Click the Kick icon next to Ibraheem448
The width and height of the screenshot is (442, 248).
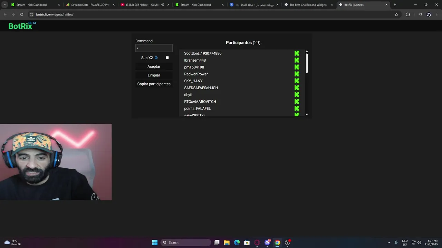point(297,60)
